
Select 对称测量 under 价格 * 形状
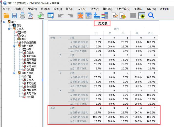pos(31,63)
